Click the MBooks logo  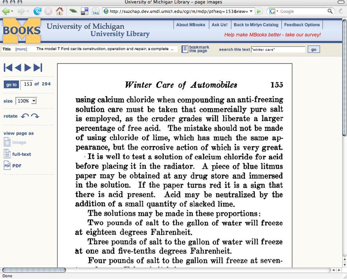[22, 31]
